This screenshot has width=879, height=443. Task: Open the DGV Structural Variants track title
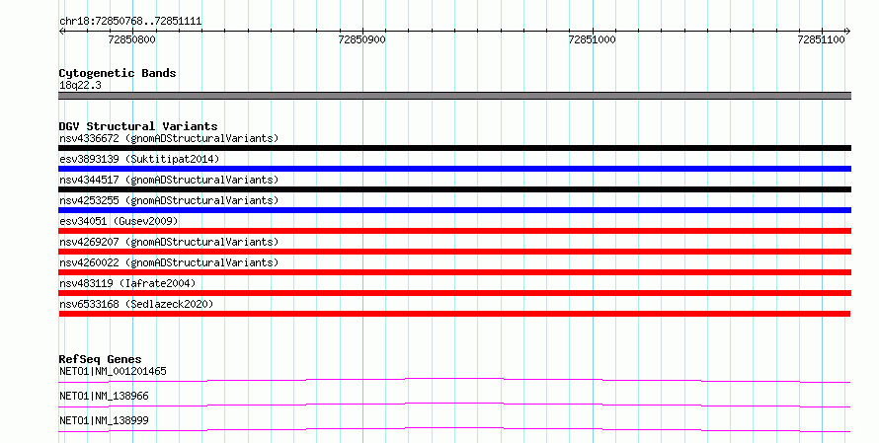138,126
